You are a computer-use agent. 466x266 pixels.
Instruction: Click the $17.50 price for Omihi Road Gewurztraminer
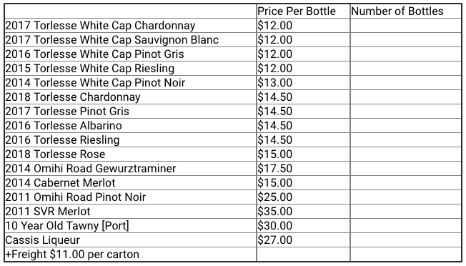275,168
